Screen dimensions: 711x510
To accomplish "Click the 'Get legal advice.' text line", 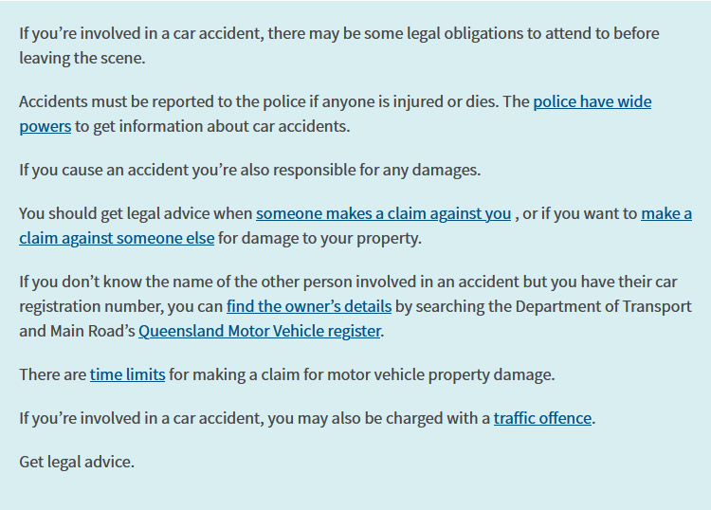I will coord(77,462).
